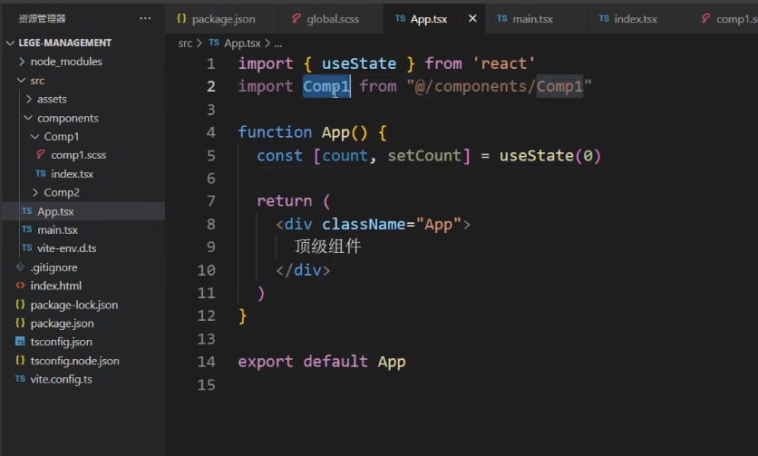Screen dimensions: 758x456
Task: Collapse LEGE-MANAGEMENT root folder chevron
Action: point(10,43)
